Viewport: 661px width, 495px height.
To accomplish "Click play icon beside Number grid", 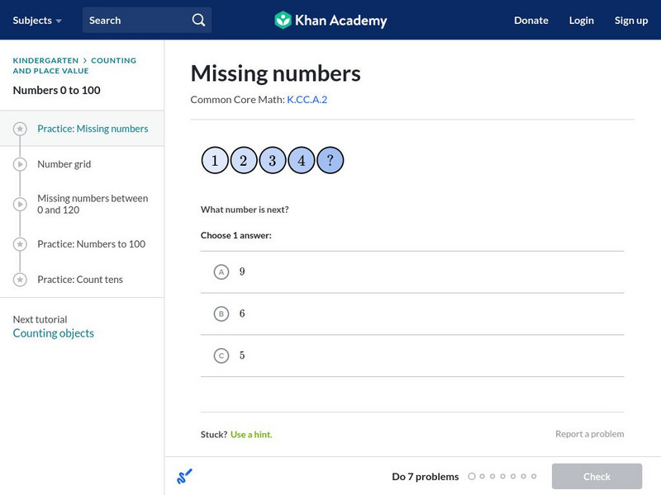I will [x=21, y=164].
